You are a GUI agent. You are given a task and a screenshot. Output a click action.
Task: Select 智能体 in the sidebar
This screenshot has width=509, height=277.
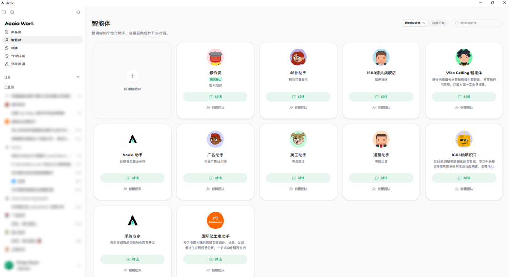(42, 40)
